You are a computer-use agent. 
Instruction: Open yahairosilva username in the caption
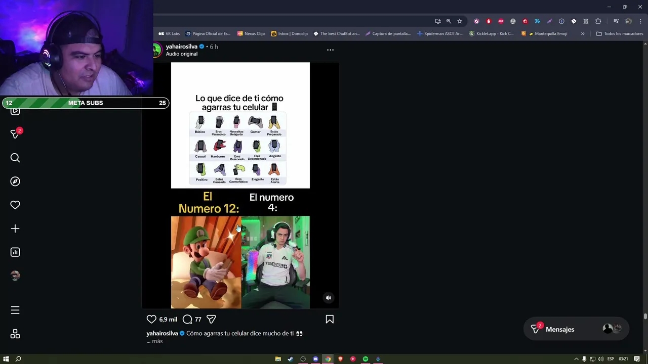click(162, 334)
